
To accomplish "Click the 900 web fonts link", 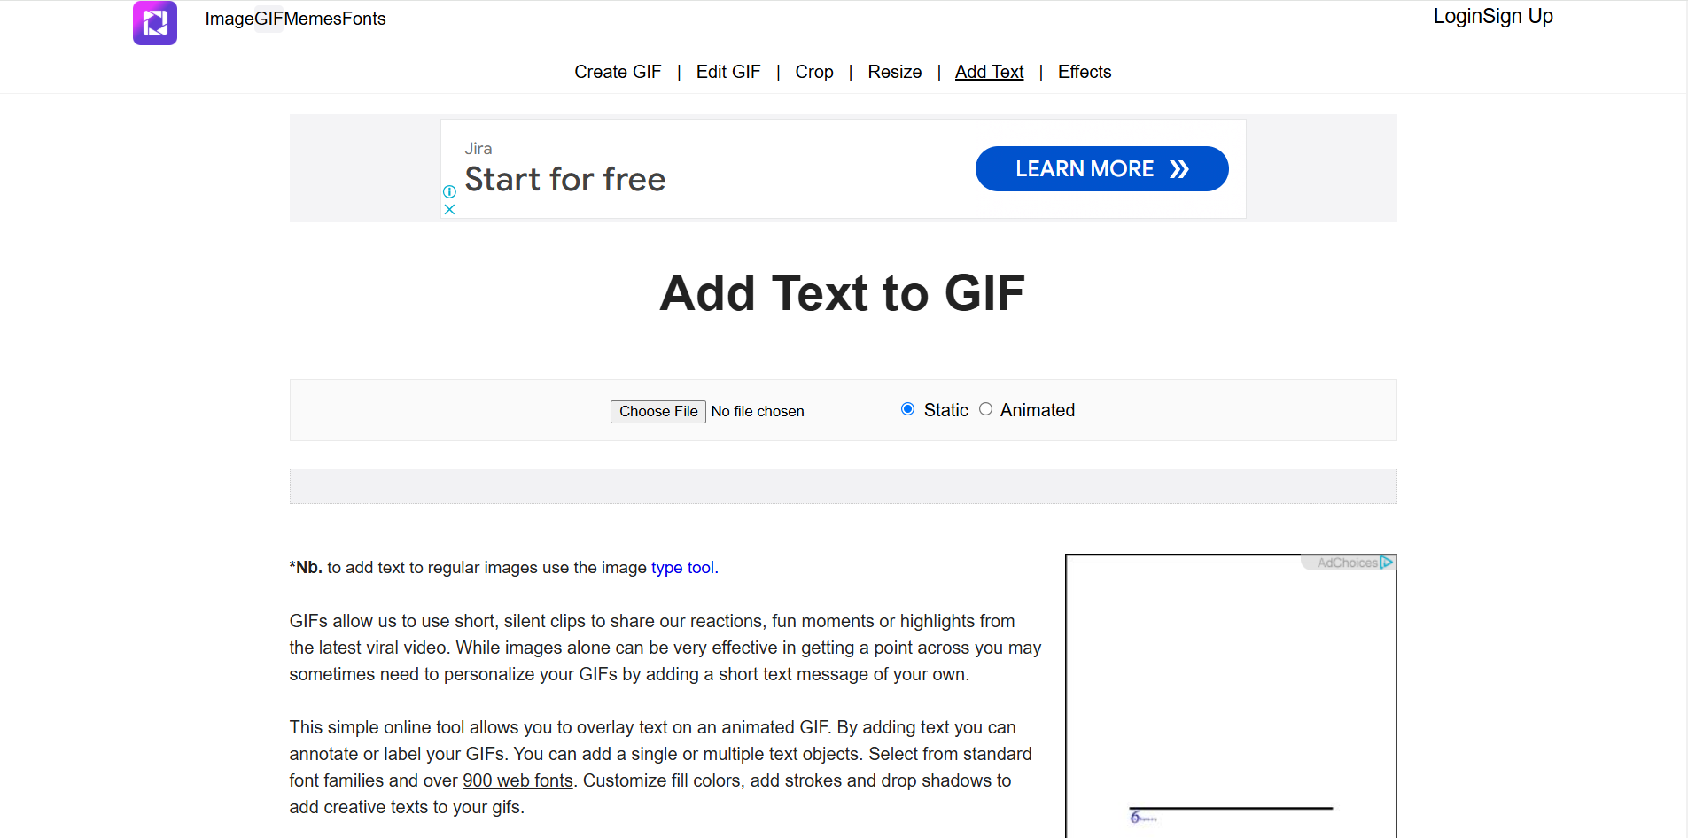I will [x=517, y=780].
